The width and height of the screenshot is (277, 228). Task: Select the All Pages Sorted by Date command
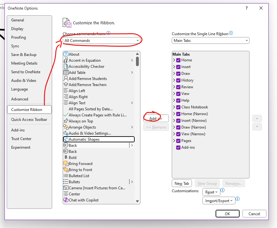point(99,109)
